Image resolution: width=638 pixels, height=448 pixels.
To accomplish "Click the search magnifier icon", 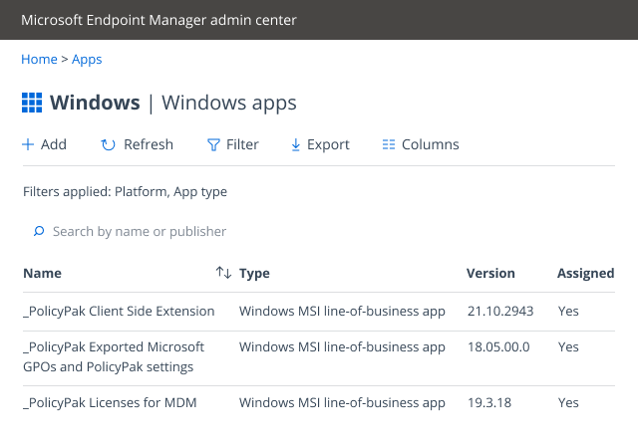I will click(x=39, y=232).
